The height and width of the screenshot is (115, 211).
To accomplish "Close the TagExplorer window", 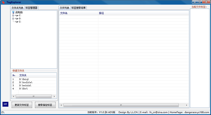I will click(206, 2).
